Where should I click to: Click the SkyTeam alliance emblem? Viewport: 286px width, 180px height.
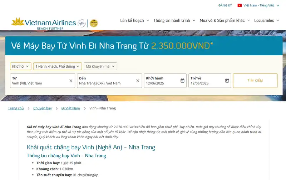[82, 23]
